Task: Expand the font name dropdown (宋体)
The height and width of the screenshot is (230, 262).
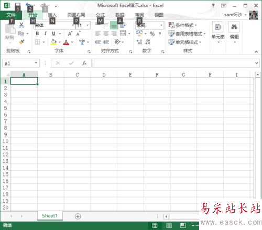Action: pos(73,25)
